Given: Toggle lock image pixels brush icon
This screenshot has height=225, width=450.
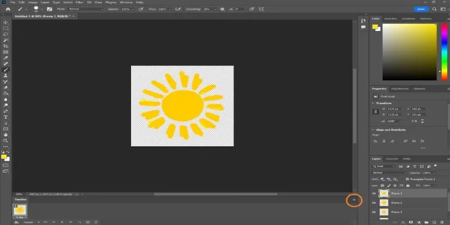Looking at the screenshot, I should [389, 186].
